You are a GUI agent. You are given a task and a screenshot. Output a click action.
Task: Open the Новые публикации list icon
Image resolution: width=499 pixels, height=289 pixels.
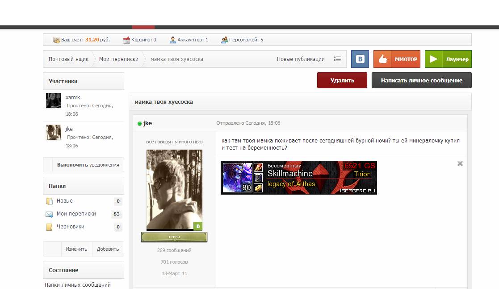337,59
